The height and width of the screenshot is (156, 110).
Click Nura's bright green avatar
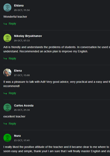tap(7, 138)
